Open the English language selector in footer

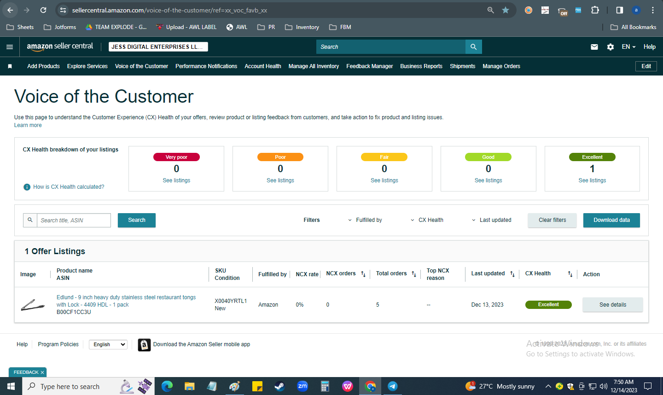point(108,344)
